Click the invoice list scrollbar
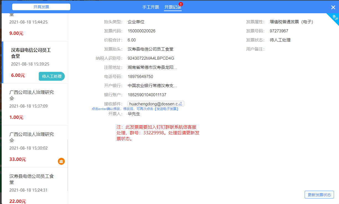 tap(68, 165)
